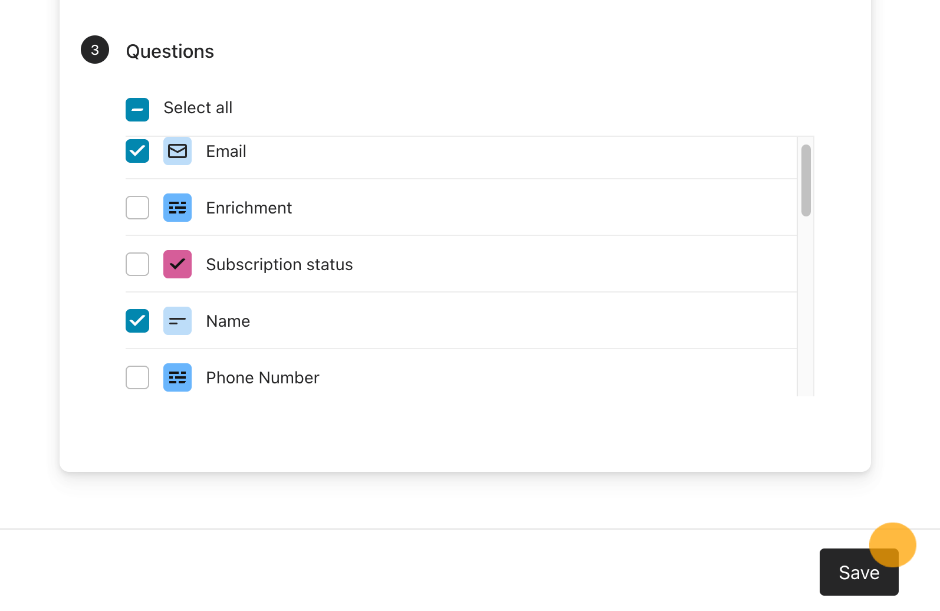Viewport: 940px width, 611px height.
Task: Click the Questions section heading
Action: coord(170,51)
